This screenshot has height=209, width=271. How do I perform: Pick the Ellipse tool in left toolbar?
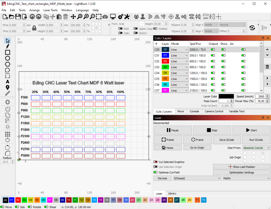click(x=8, y=58)
